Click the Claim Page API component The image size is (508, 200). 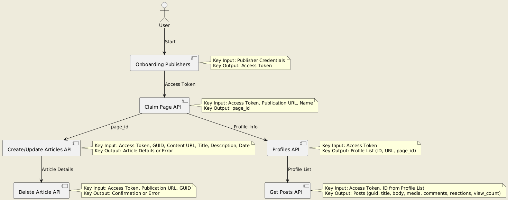(164, 105)
